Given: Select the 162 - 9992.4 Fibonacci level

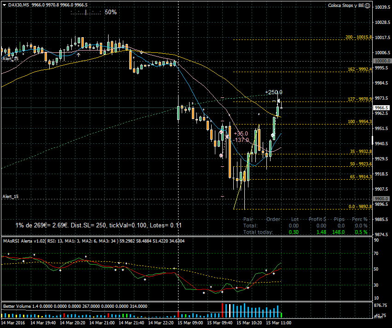Looking at the screenshot, I should coord(359,69).
